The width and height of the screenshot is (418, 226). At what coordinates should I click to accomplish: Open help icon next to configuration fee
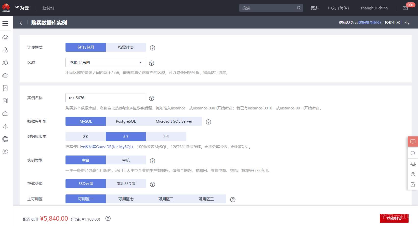point(108,218)
